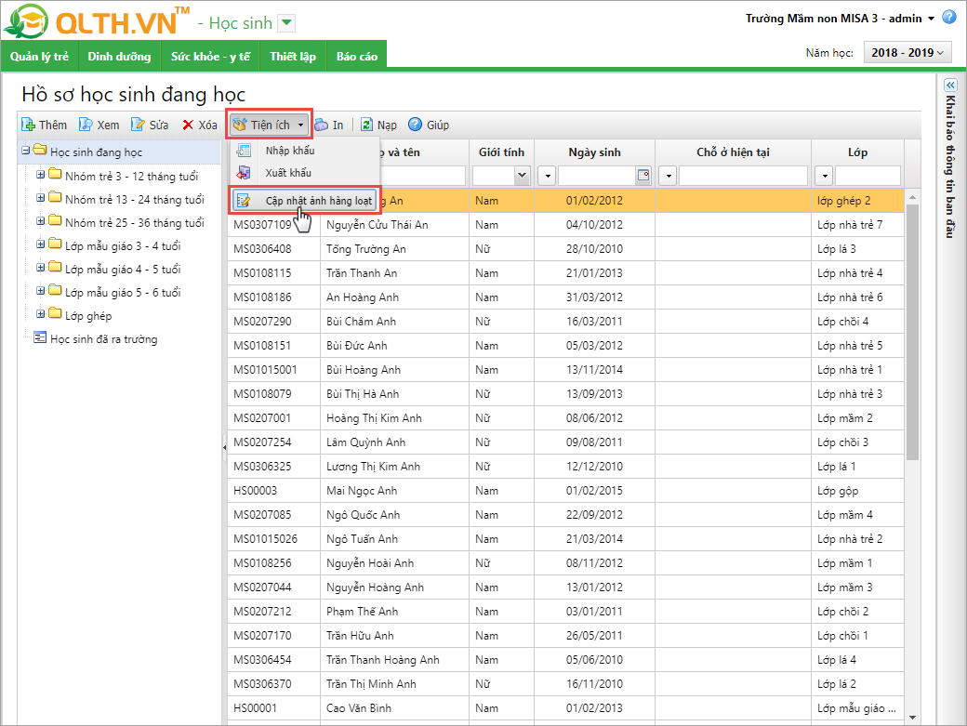Open the Học sinh module dropdown arrow
The height and width of the screenshot is (726, 967).
[287, 22]
